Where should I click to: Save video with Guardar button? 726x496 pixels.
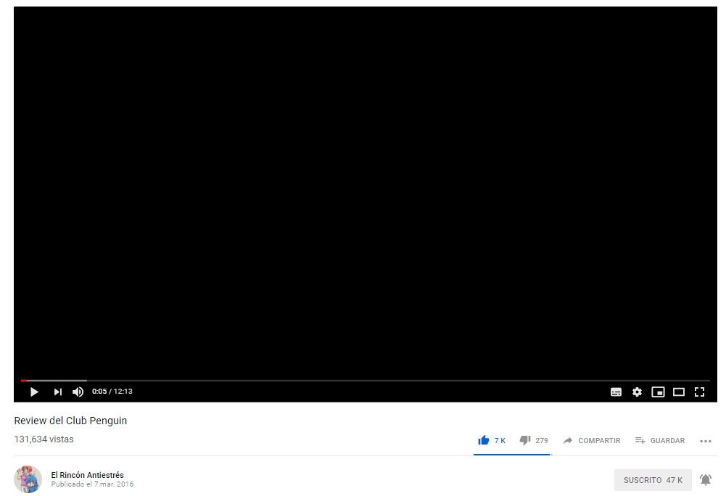(660, 440)
